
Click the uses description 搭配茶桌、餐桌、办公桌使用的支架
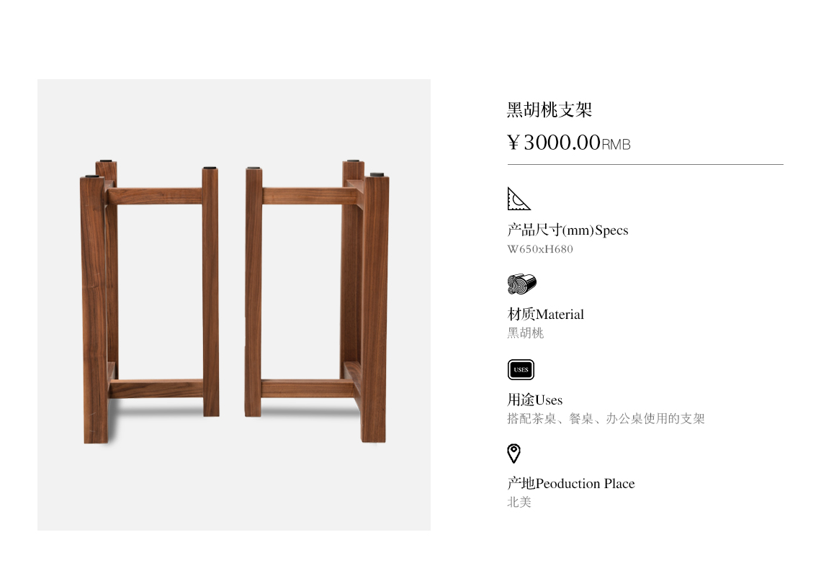click(606, 419)
